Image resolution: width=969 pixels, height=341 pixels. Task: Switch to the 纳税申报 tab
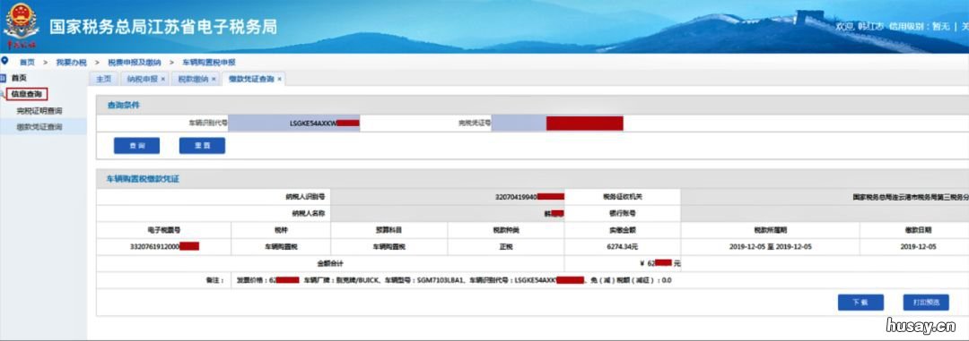point(143,79)
